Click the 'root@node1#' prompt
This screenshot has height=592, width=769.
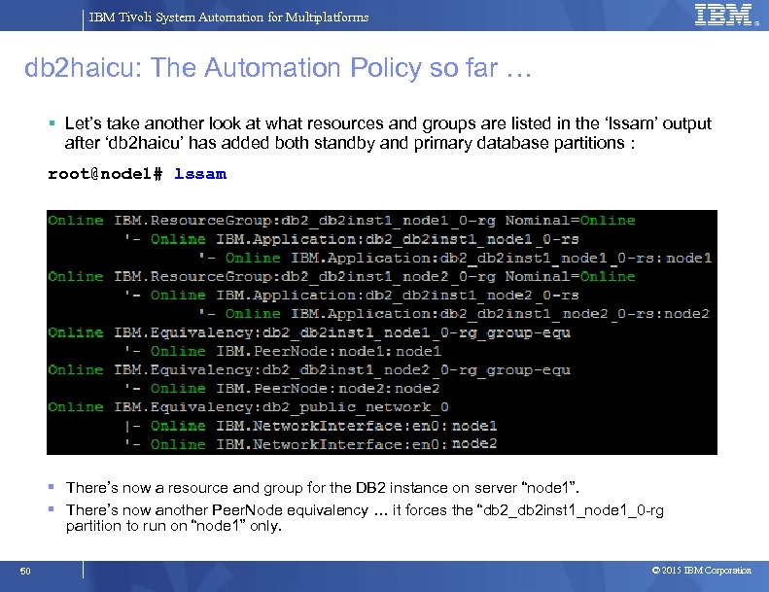point(105,174)
